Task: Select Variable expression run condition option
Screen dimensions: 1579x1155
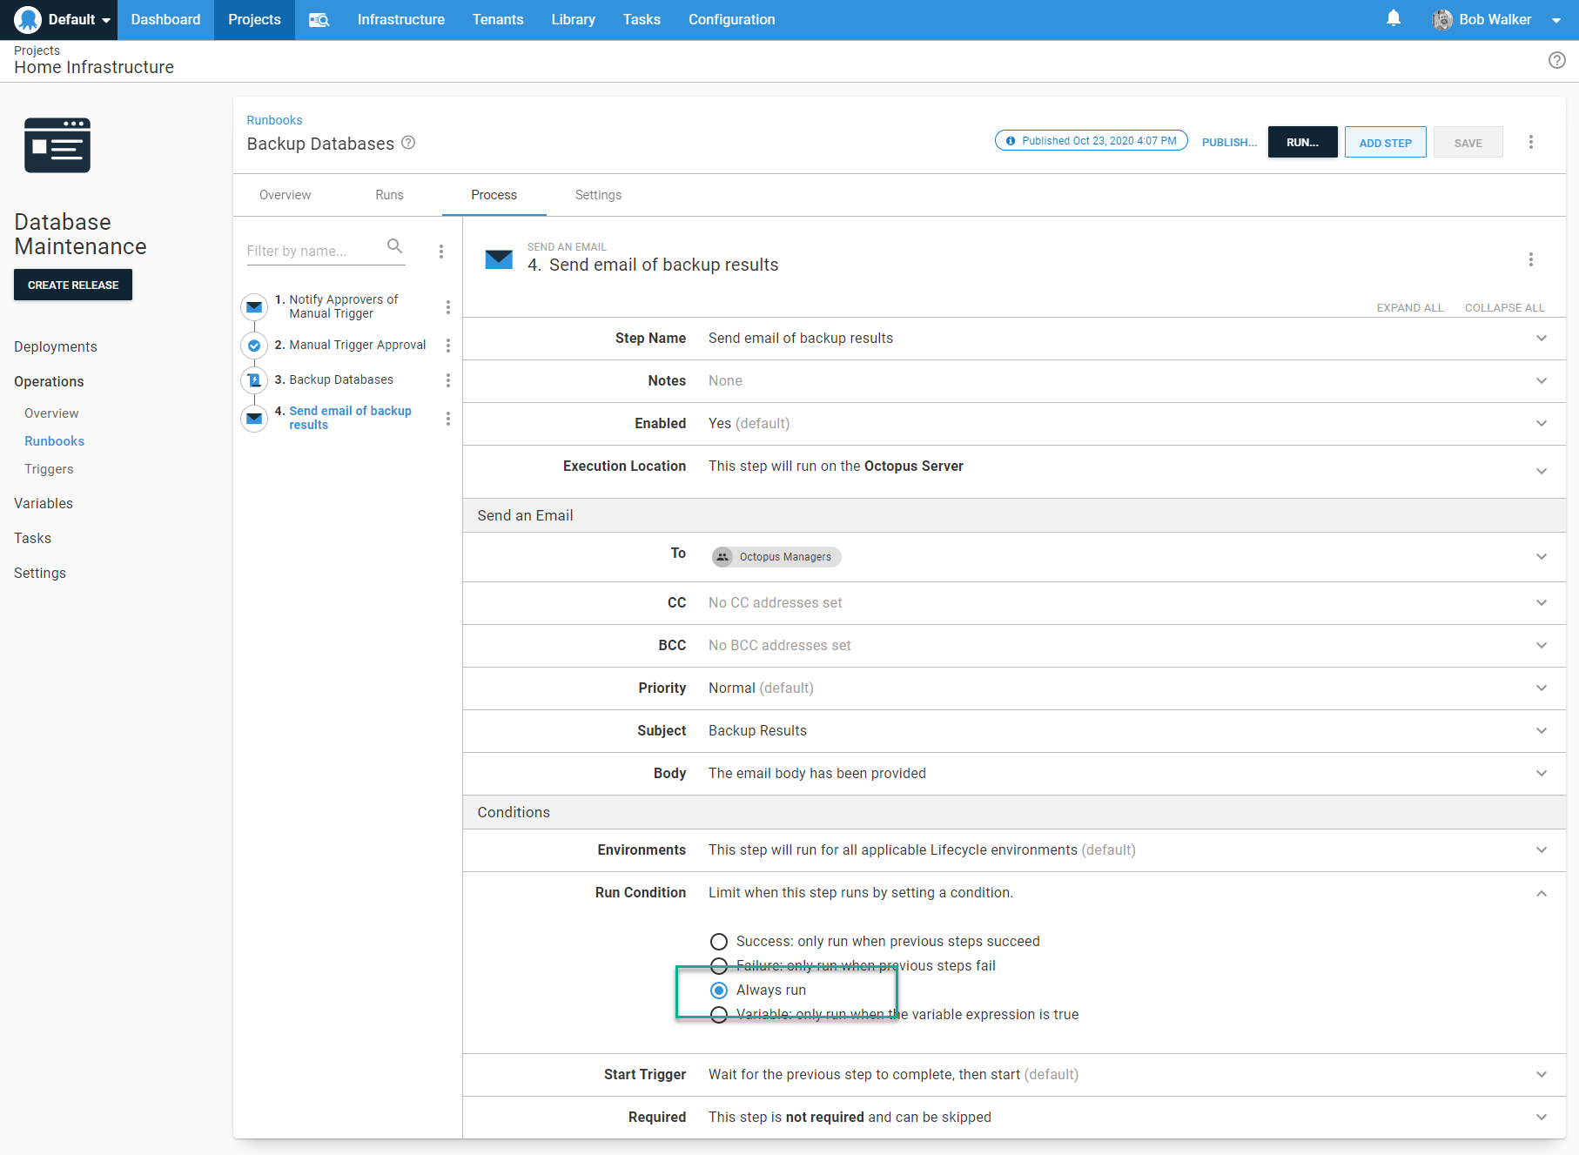Action: tap(719, 1015)
